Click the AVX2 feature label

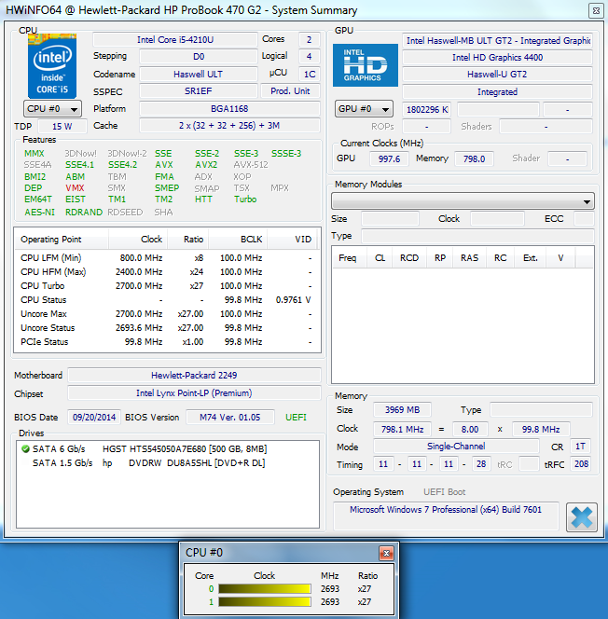pyautogui.click(x=206, y=165)
